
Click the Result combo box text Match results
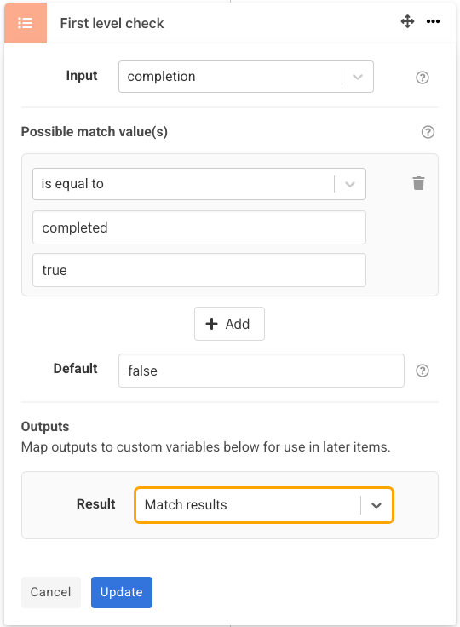(x=186, y=505)
